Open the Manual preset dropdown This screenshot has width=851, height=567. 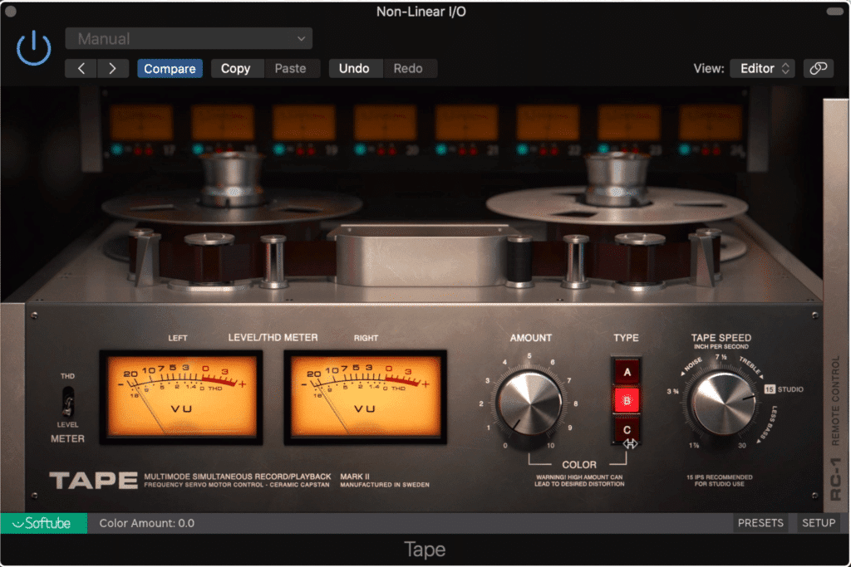(189, 39)
